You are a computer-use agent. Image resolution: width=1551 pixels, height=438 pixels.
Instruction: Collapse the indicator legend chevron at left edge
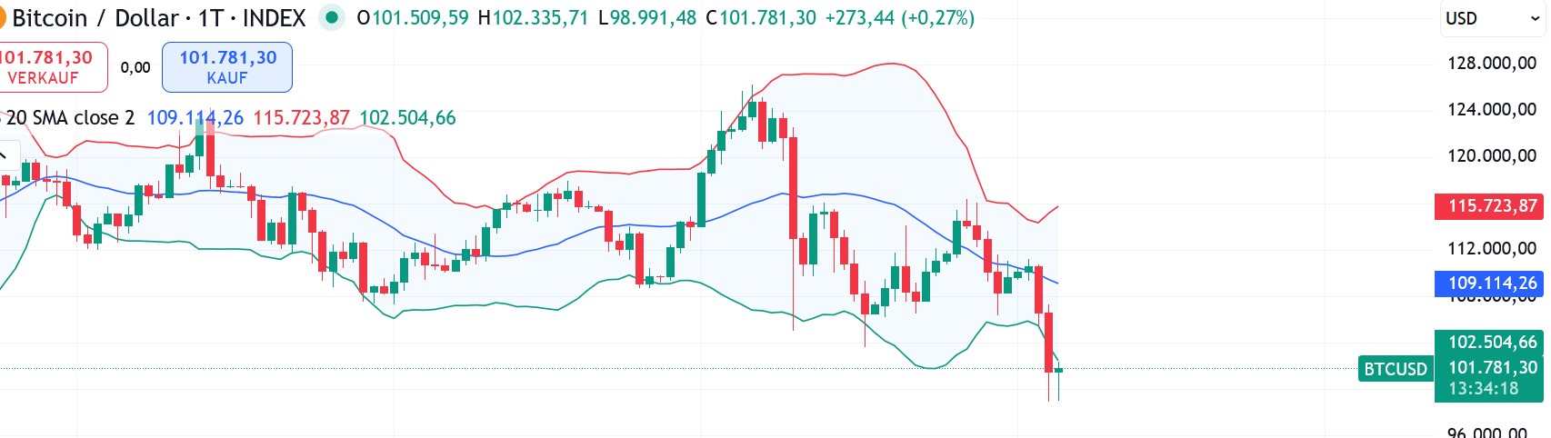[x=4, y=155]
